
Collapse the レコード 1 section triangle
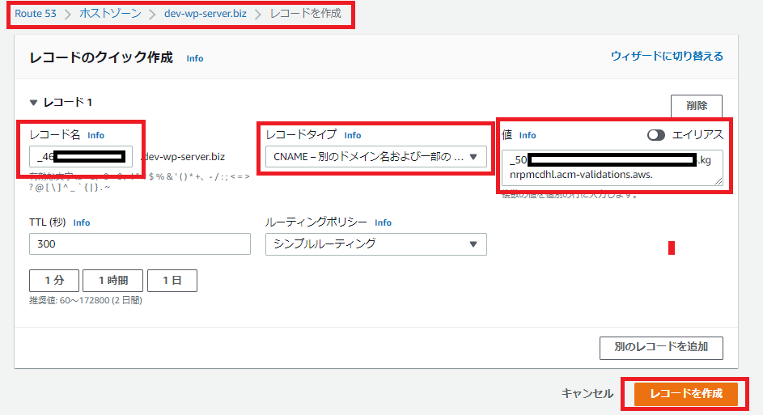tap(33, 103)
